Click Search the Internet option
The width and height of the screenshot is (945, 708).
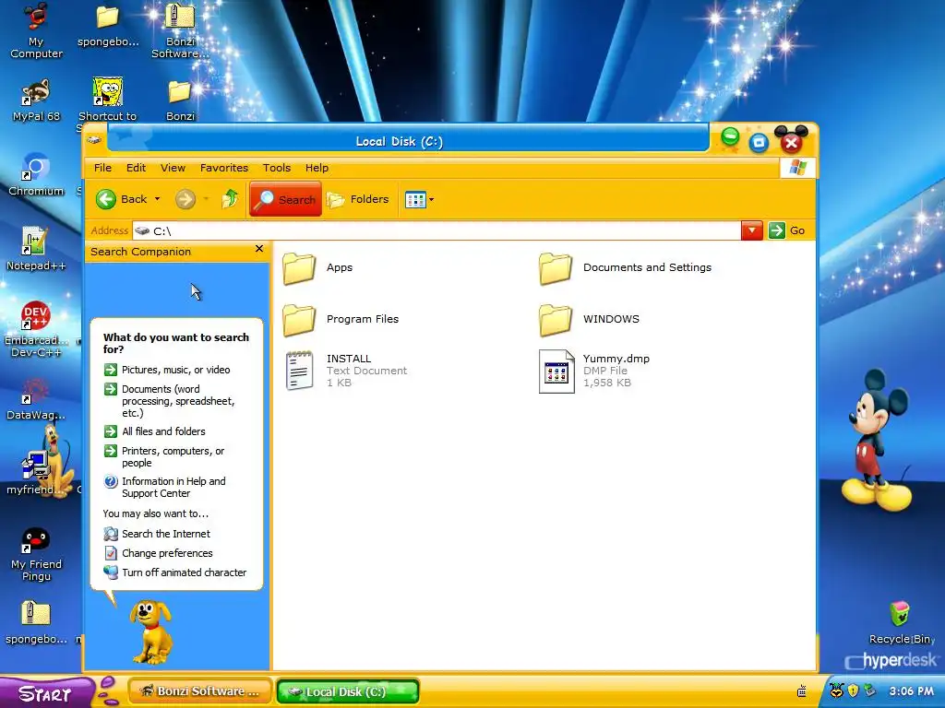point(157,534)
